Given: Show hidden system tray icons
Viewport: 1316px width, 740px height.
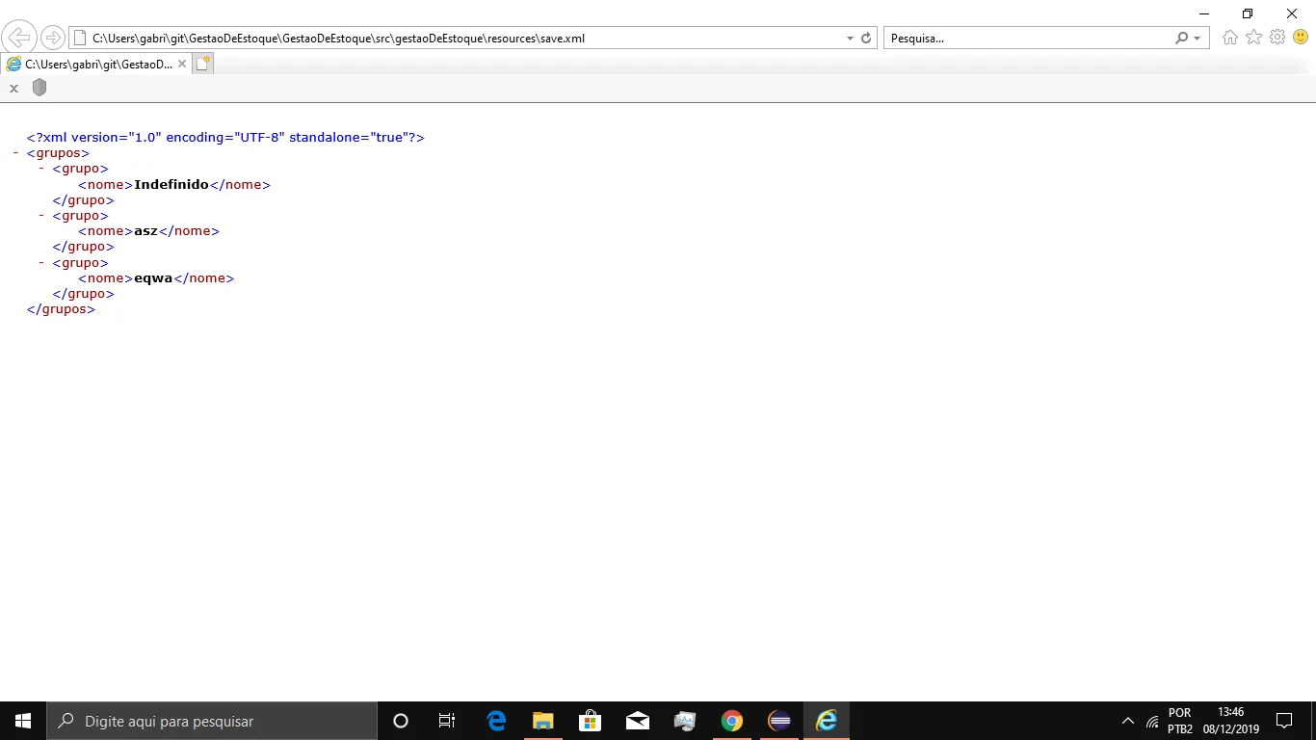Looking at the screenshot, I should tap(1128, 721).
